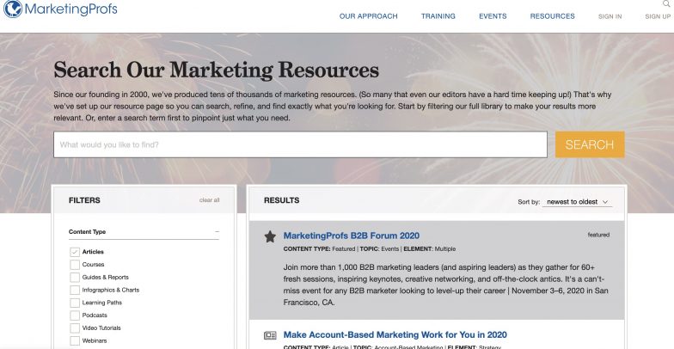Click the orange Search button
Screen dimensions: 674x349
(x=590, y=144)
